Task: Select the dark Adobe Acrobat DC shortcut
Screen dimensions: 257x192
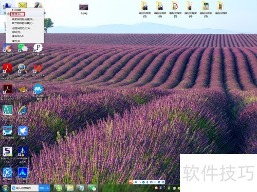Action: point(7,92)
